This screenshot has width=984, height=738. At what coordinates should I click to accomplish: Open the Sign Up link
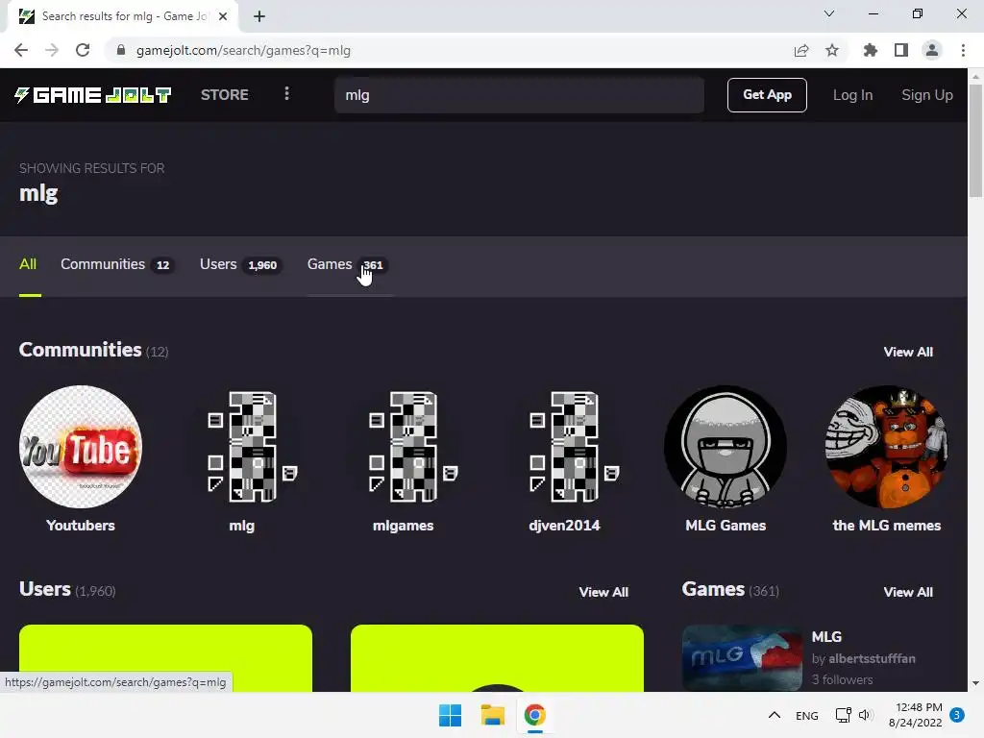point(927,95)
